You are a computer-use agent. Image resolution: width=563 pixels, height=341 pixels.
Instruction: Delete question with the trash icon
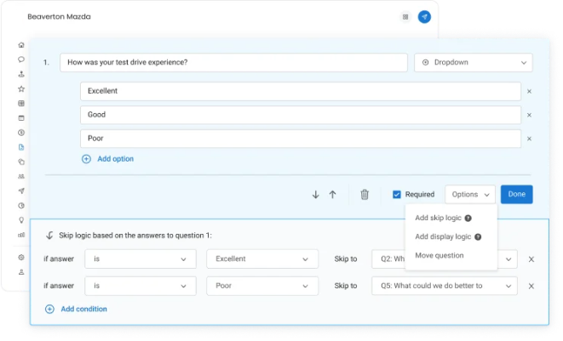365,194
